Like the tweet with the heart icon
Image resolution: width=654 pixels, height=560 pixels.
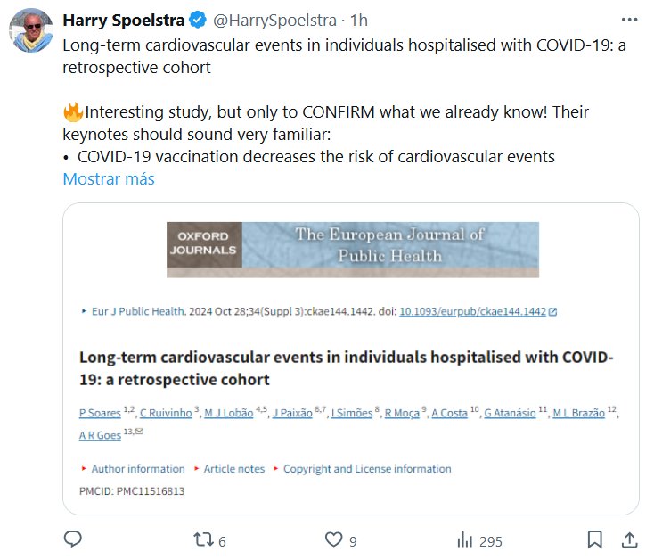(333, 539)
